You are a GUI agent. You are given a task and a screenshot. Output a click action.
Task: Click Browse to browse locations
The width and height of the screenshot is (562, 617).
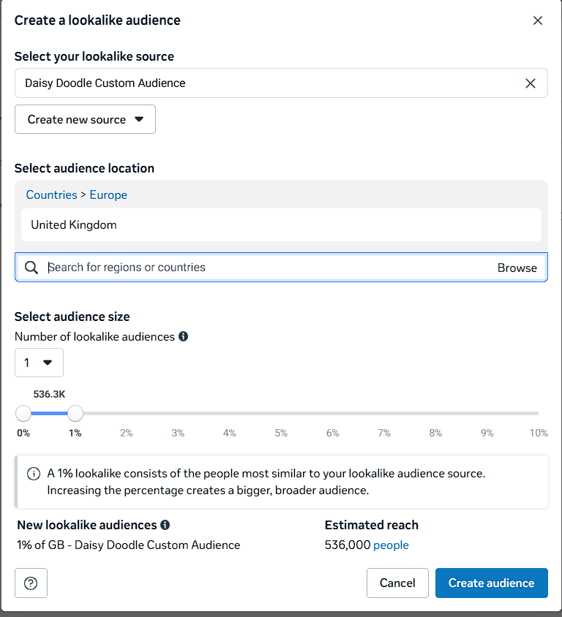(517, 268)
